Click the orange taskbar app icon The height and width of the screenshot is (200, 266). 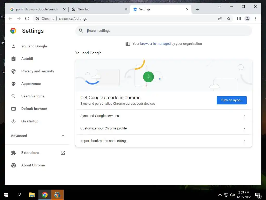coord(57,195)
